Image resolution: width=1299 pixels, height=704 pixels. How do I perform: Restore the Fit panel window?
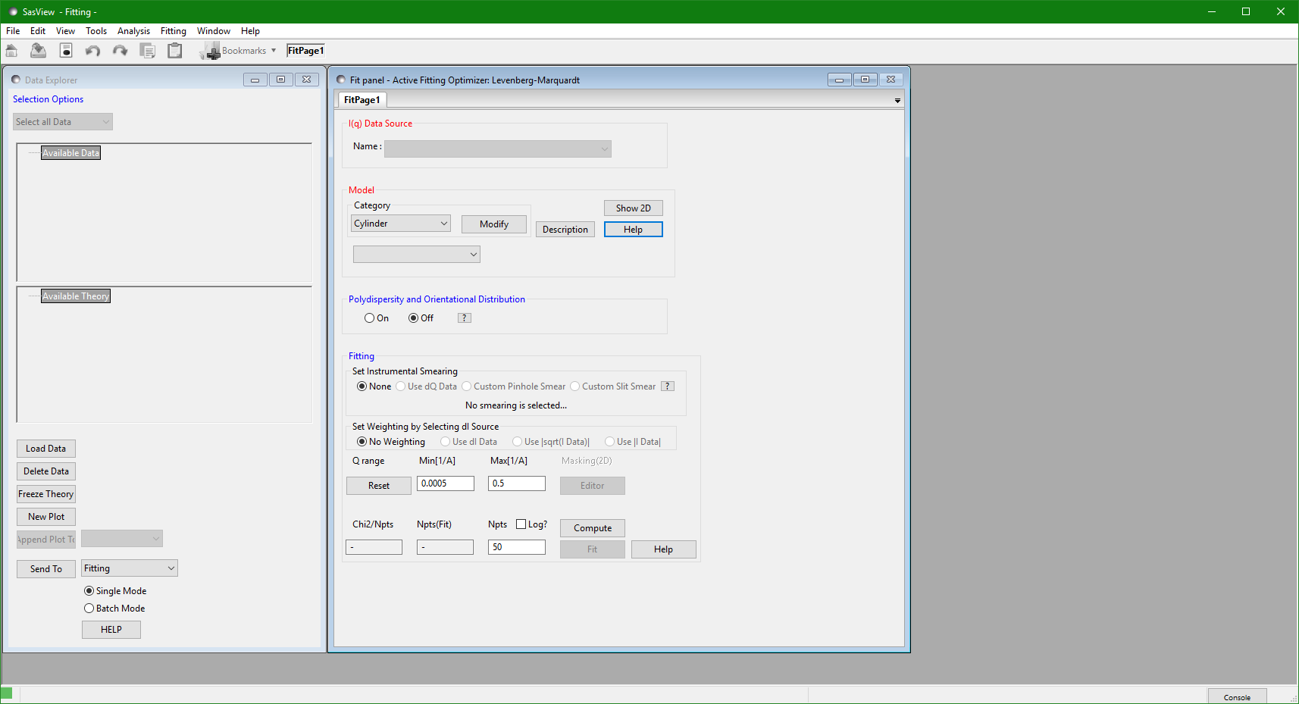click(x=865, y=80)
